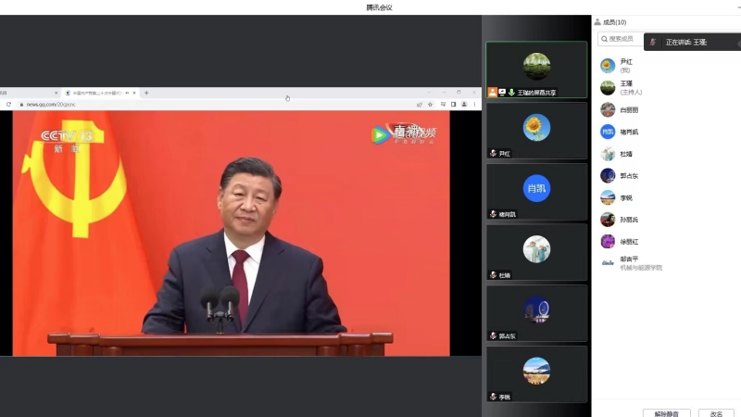Click the muted mic icon on 杜婧's tile
Screen dimensions: 741x417
[x=493, y=275]
